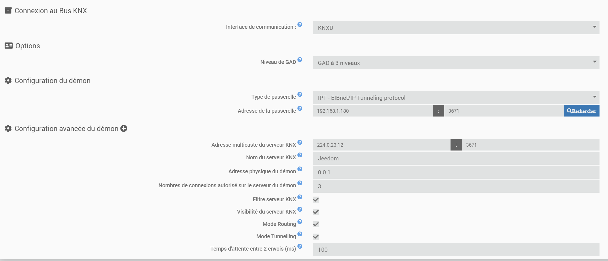Image resolution: width=608 pixels, height=261 pixels.
Task: Open the Interface de communication KNXD dropdown
Action: pyautogui.click(x=456, y=28)
